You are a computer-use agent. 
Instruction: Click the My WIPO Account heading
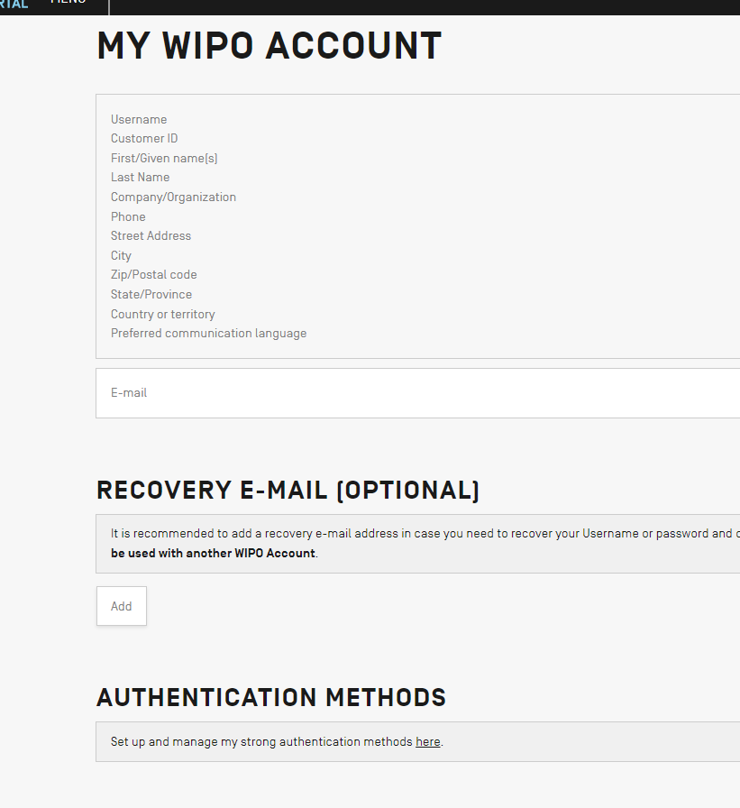coord(269,46)
